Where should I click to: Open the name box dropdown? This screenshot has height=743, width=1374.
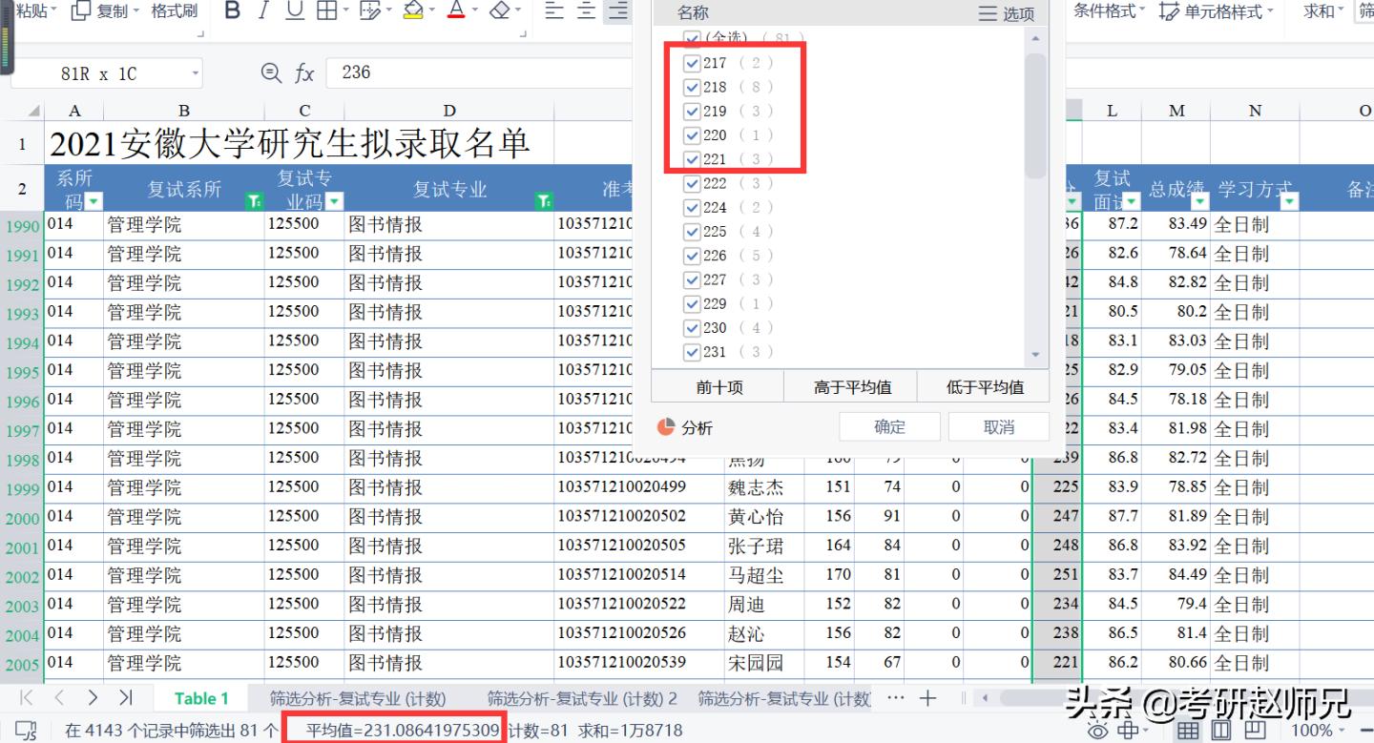tap(195, 72)
